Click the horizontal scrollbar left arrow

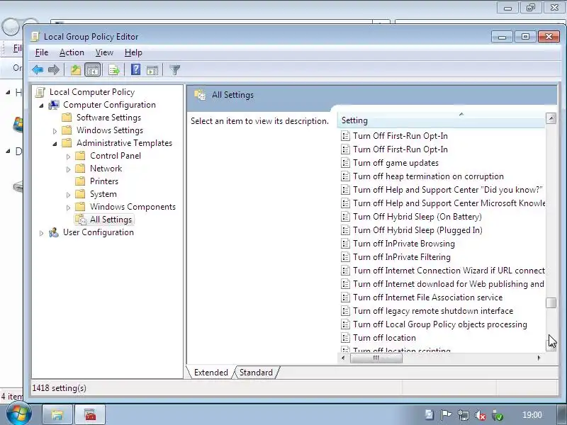(x=343, y=358)
